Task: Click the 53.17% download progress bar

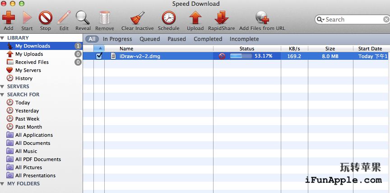Action: (241, 56)
